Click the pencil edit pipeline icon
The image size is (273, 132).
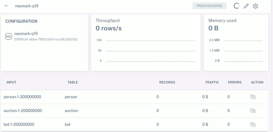(246, 6)
